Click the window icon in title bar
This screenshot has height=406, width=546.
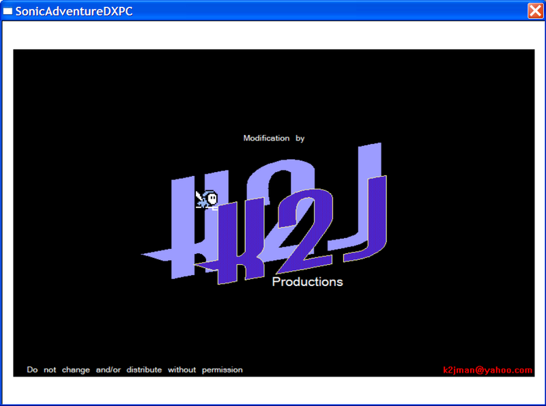tap(8, 11)
